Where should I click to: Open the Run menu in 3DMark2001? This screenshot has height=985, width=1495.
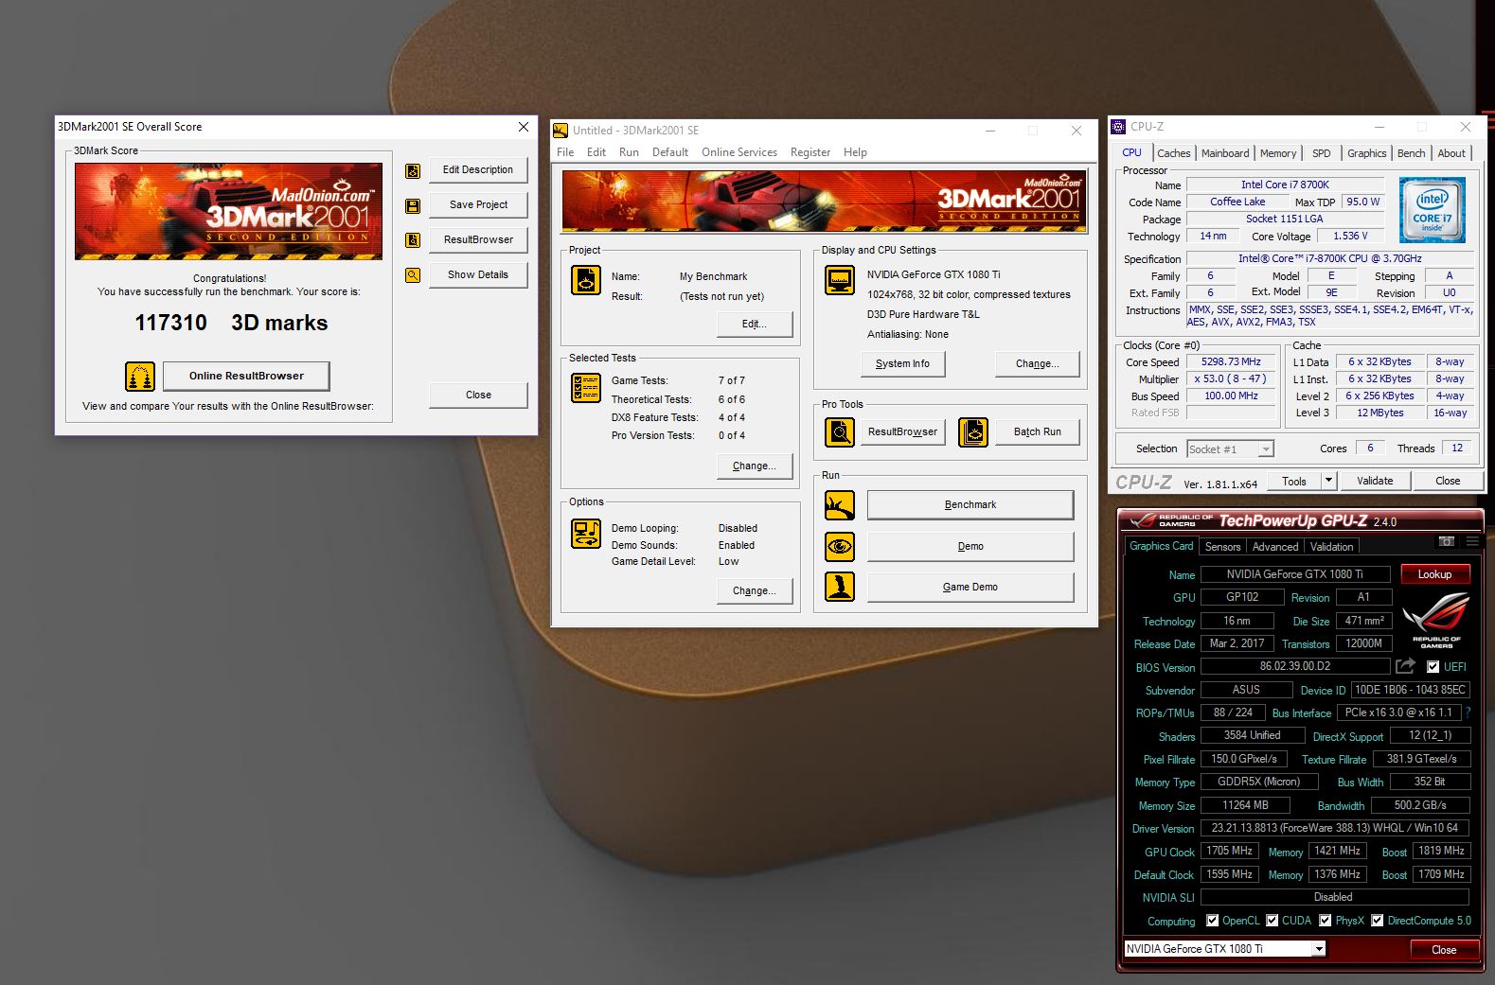[629, 152]
